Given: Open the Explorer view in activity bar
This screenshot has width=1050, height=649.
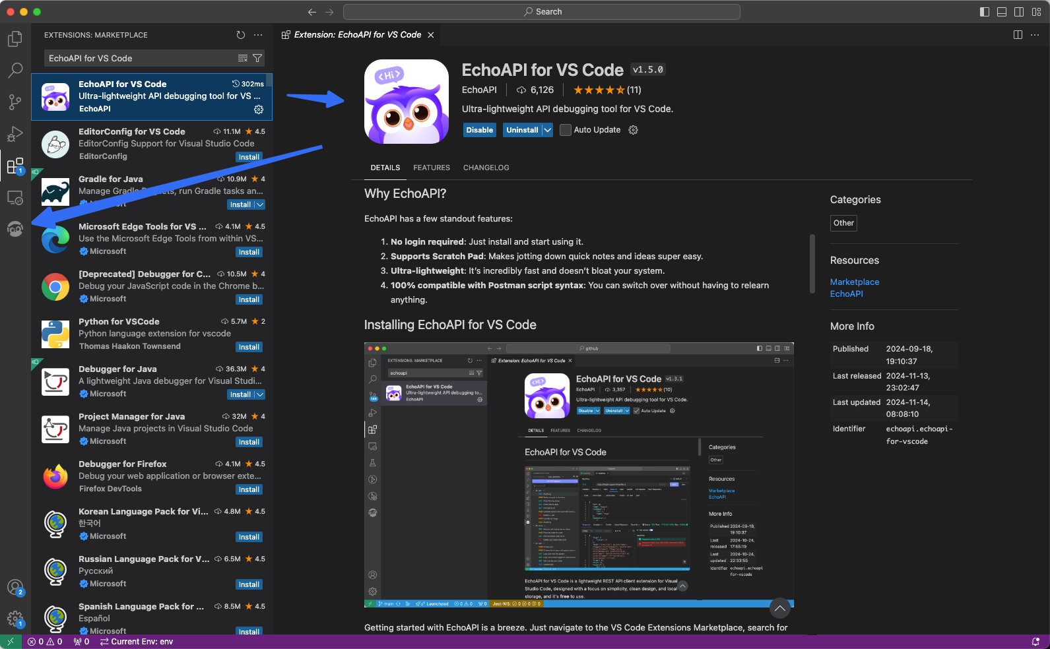Looking at the screenshot, I should (15, 40).
